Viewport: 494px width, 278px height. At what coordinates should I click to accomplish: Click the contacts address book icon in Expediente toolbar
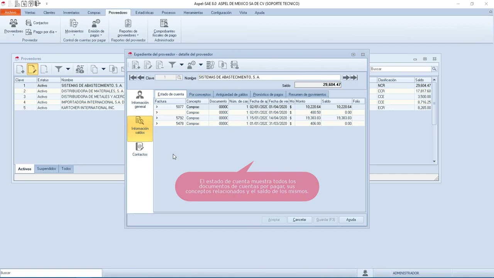pyautogui.click(x=235, y=65)
